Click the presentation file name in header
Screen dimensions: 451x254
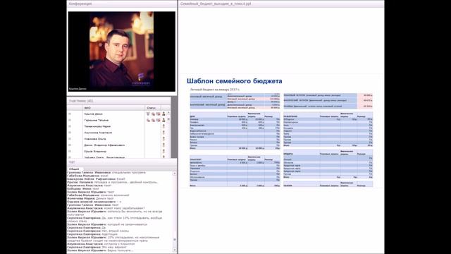[x=216, y=4]
